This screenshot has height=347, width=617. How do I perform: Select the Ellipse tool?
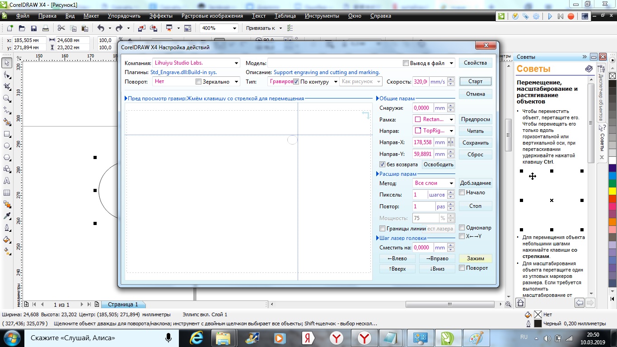tap(7, 146)
